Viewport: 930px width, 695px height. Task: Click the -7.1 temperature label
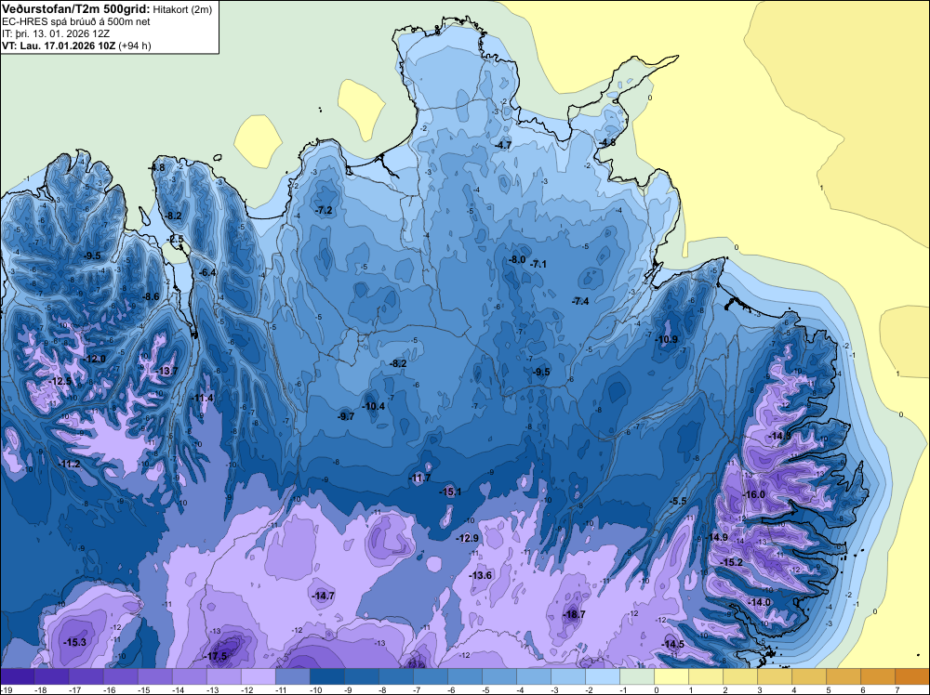click(538, 264)
